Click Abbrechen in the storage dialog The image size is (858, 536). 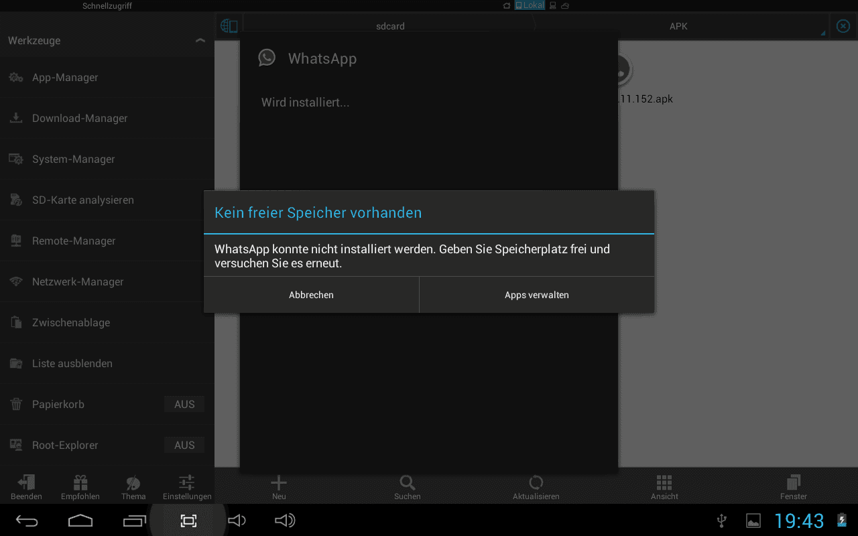311,295
